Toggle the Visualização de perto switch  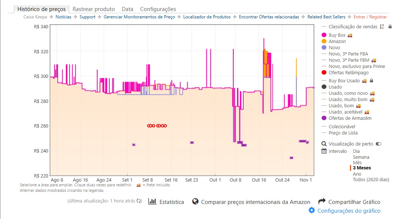pos(378,144)
